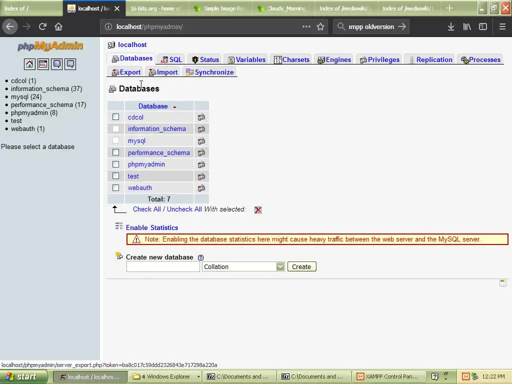This screenshot has width=512, height=384.
Task: Open the Variables tab
Action: coord(247,59)
